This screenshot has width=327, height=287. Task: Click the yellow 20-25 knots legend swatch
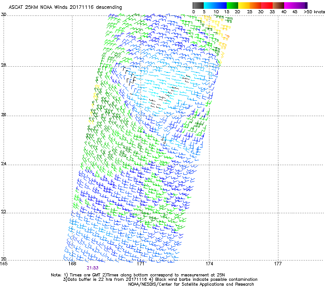coord(244,5)
